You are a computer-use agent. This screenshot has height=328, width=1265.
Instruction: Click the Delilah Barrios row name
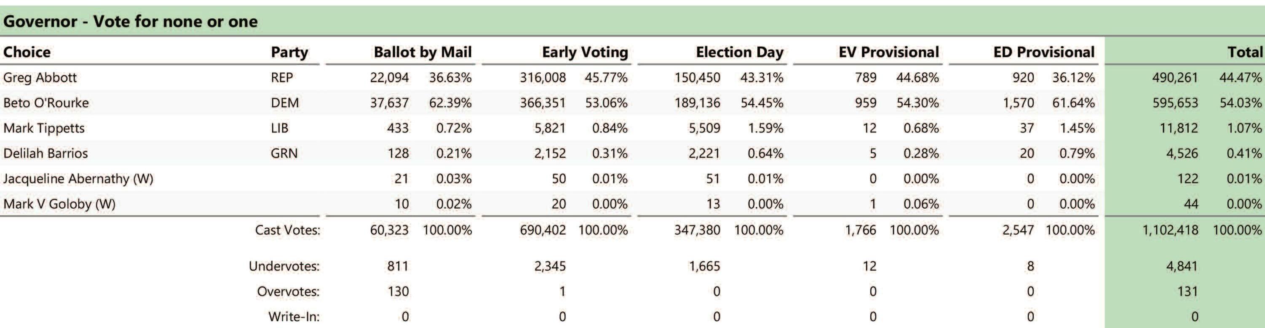tap(45, 153)
